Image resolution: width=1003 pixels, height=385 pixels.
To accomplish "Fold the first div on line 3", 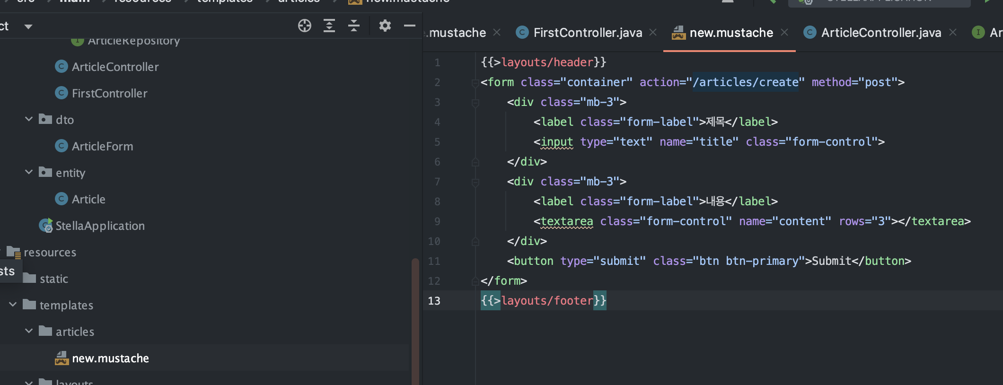I will [x=475, y=103].
